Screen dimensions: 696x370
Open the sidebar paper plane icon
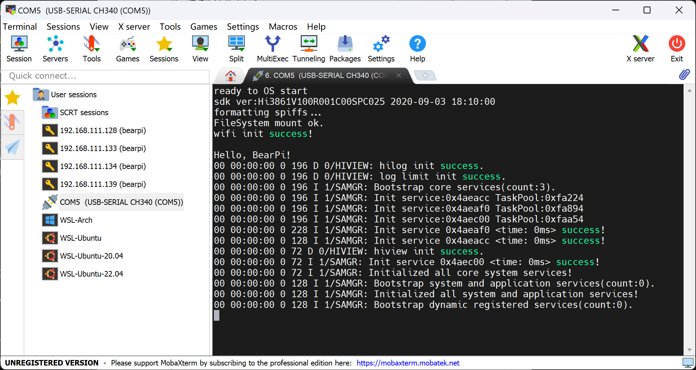[12, 147]
